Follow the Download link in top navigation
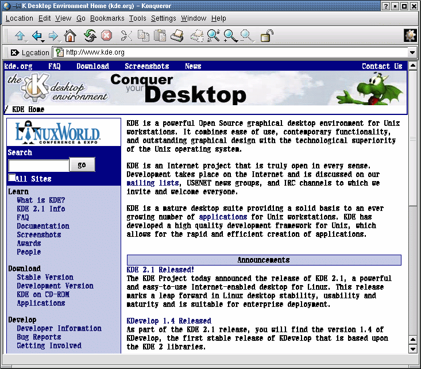 (x=92, y=66)
